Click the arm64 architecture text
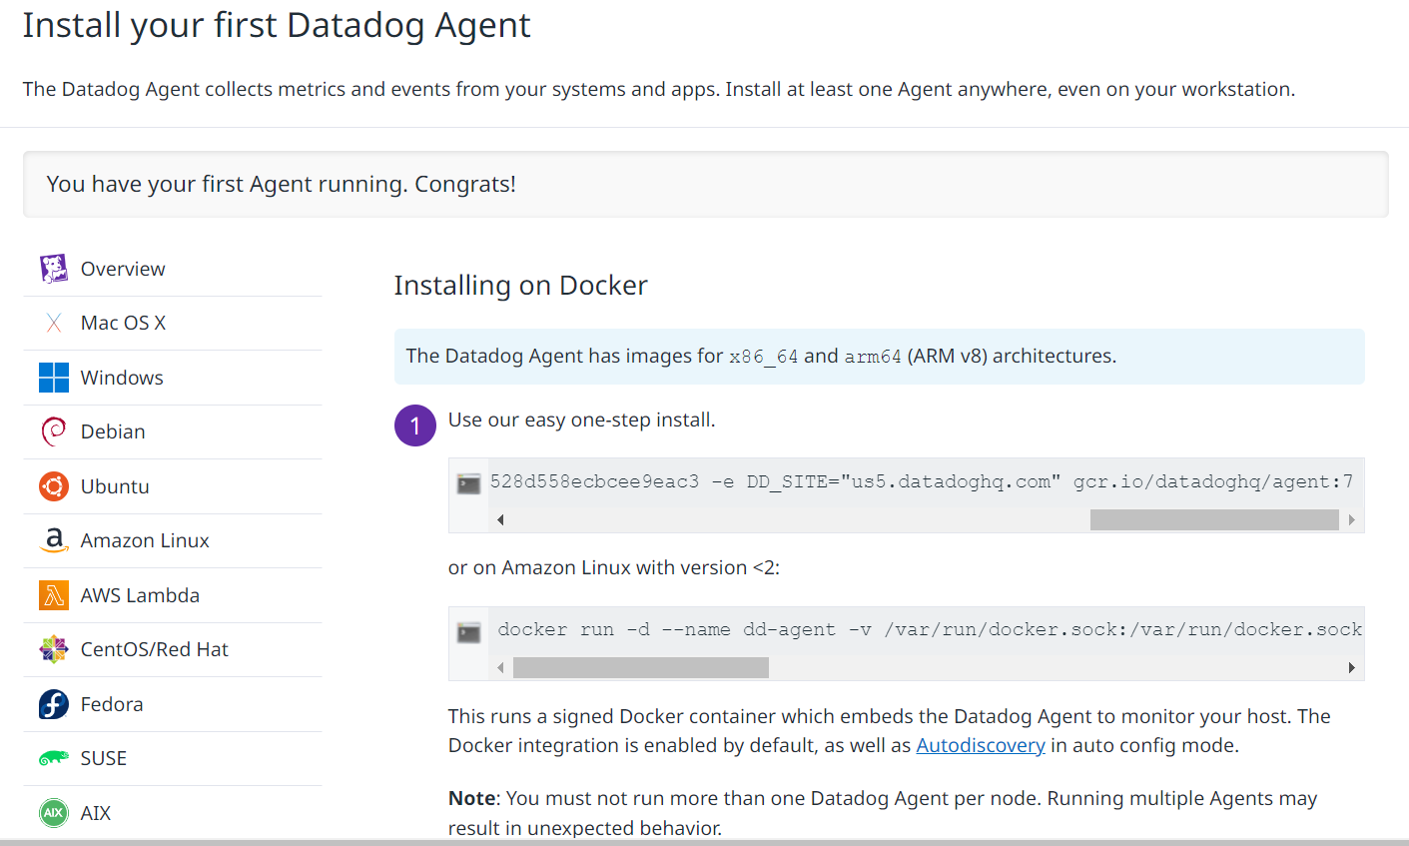 [x=873, y=357]
